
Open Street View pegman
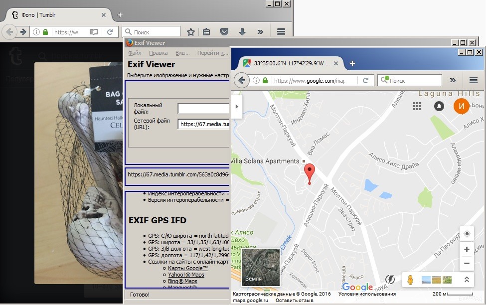pyautogui.click(x=410, y=280)
